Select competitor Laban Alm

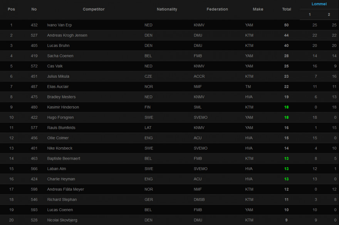coord(57,168)
